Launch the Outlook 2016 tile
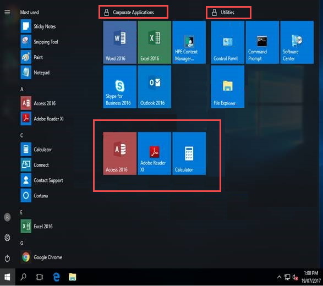Screen dimensions: 323x286 point(154,87)
